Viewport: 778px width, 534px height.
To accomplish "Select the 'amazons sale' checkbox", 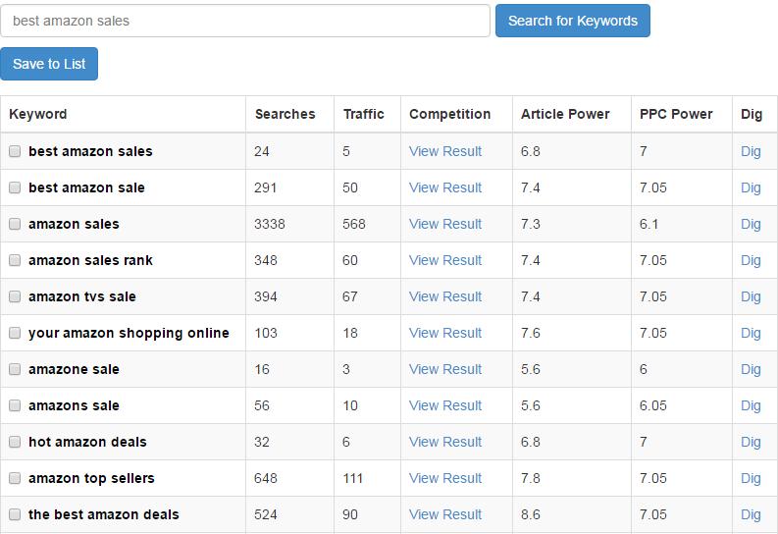I will [15, 405].
